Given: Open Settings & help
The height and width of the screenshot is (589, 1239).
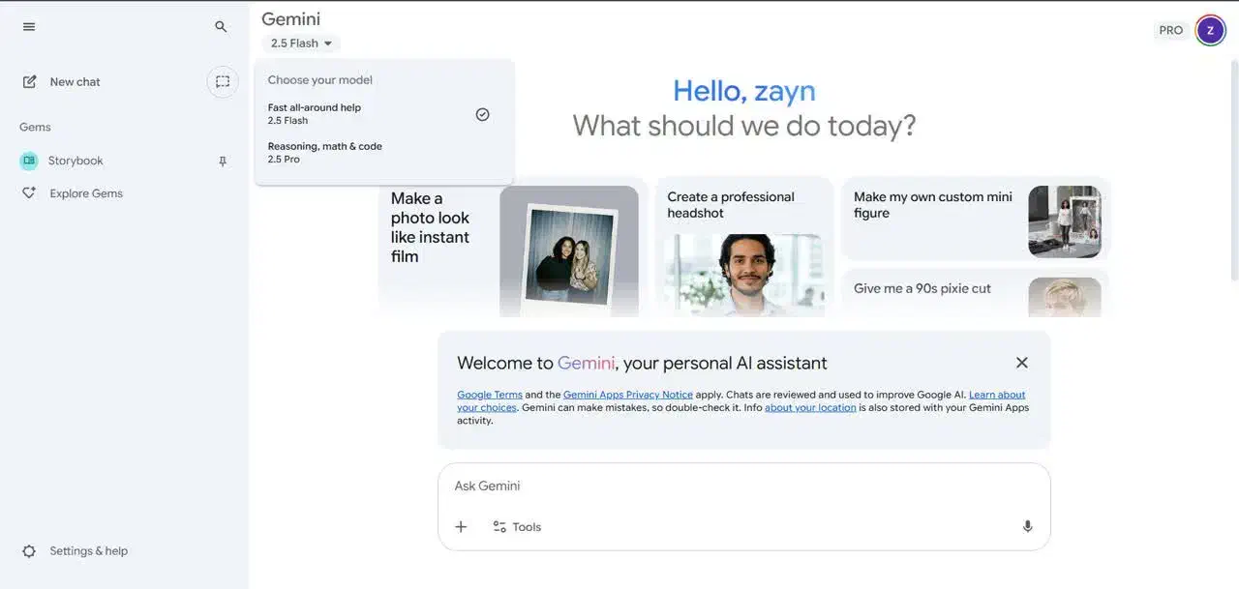Looking at the screenshot, I should tap(89, 551).
